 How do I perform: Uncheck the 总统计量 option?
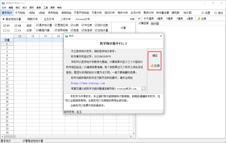(x=96, y=30)
